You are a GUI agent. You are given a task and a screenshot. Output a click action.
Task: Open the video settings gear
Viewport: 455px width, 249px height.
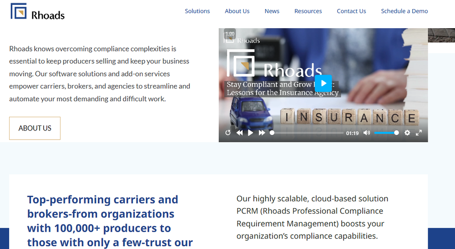pyautogui.click(x=407, y=133)
